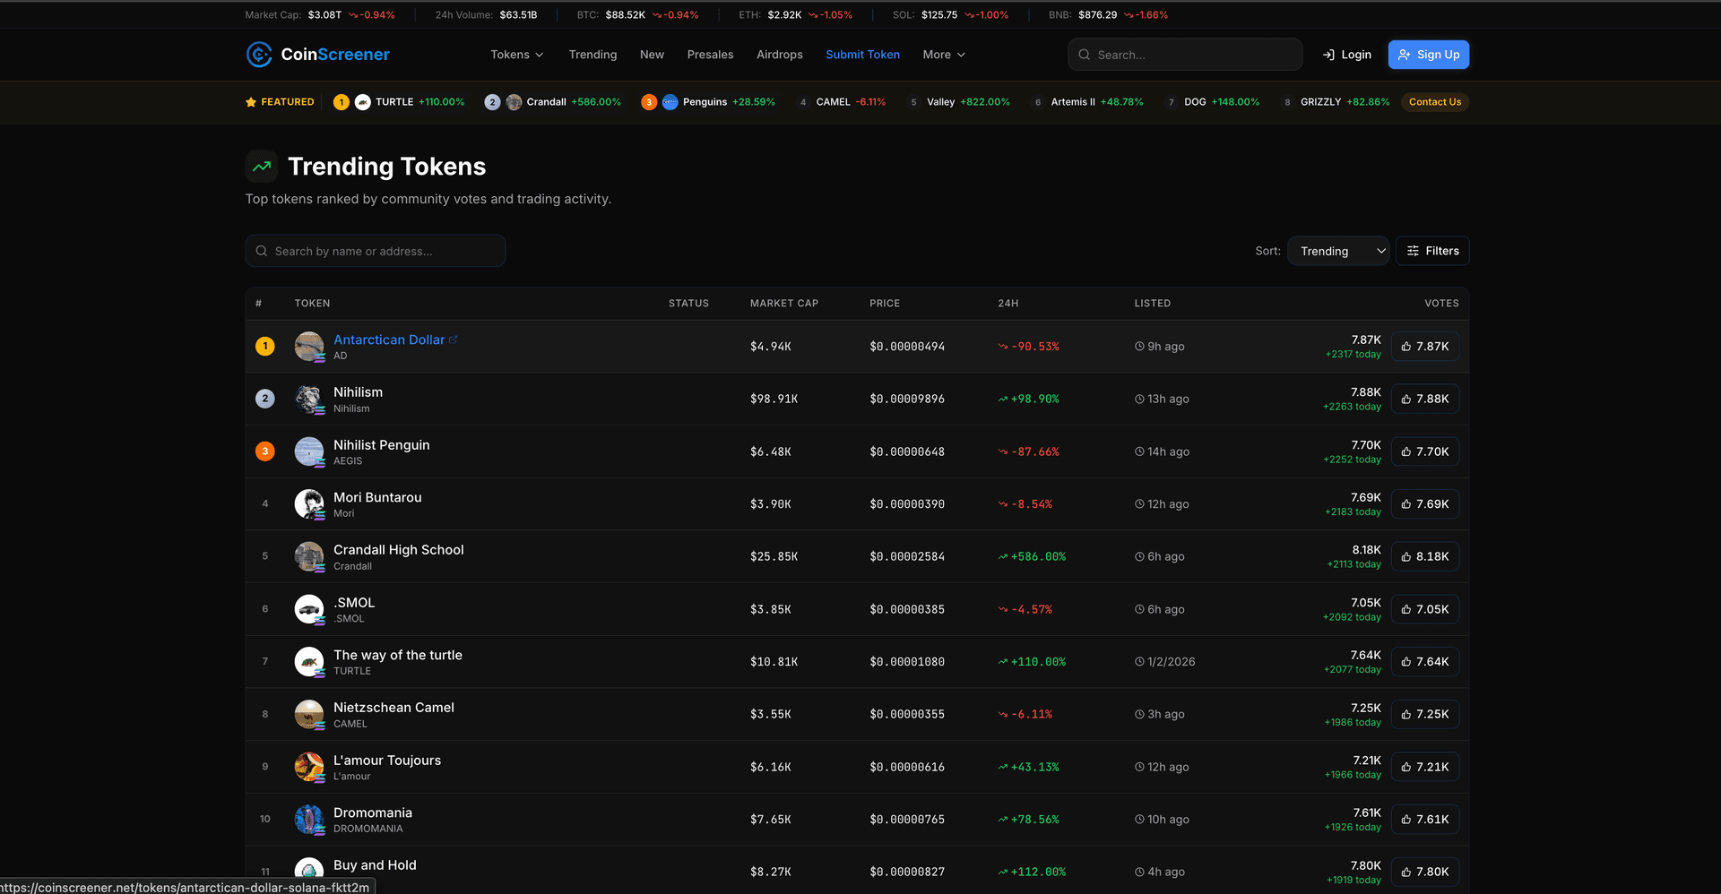1721x894 pixels.
Task: Open external link icon beside Antarctican Dollar
Action: tap(454, 340)
